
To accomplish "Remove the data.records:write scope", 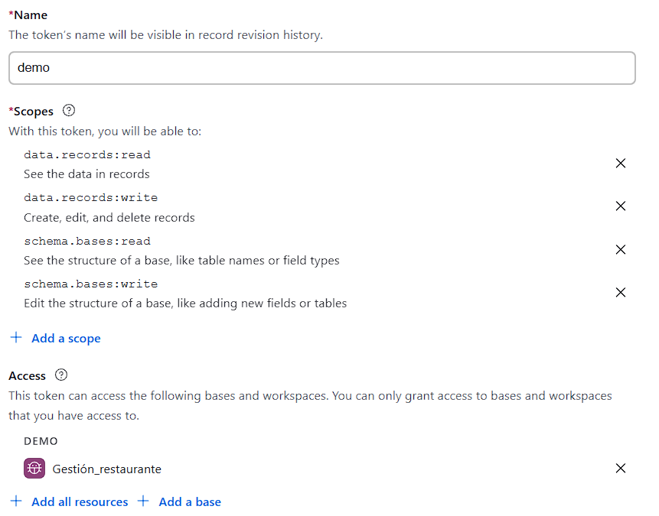I will coord(620,206).
